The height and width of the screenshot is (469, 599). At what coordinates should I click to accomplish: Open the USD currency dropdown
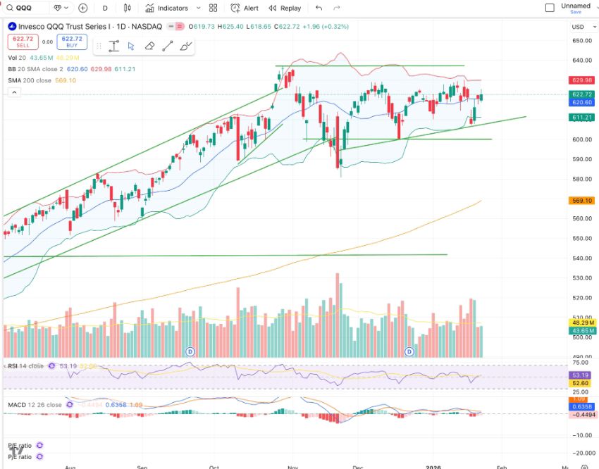[x=581, y=27]
